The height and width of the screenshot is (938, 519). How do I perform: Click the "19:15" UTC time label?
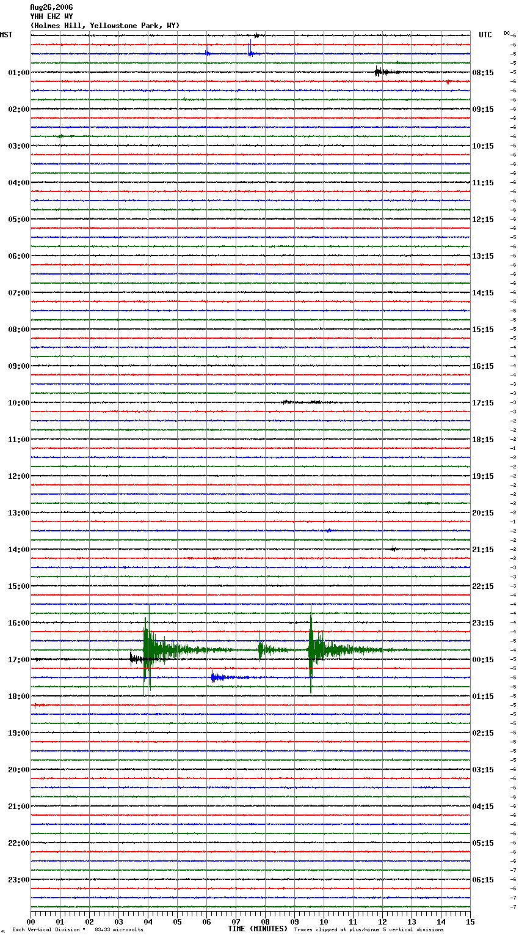(x=483, y=476)
